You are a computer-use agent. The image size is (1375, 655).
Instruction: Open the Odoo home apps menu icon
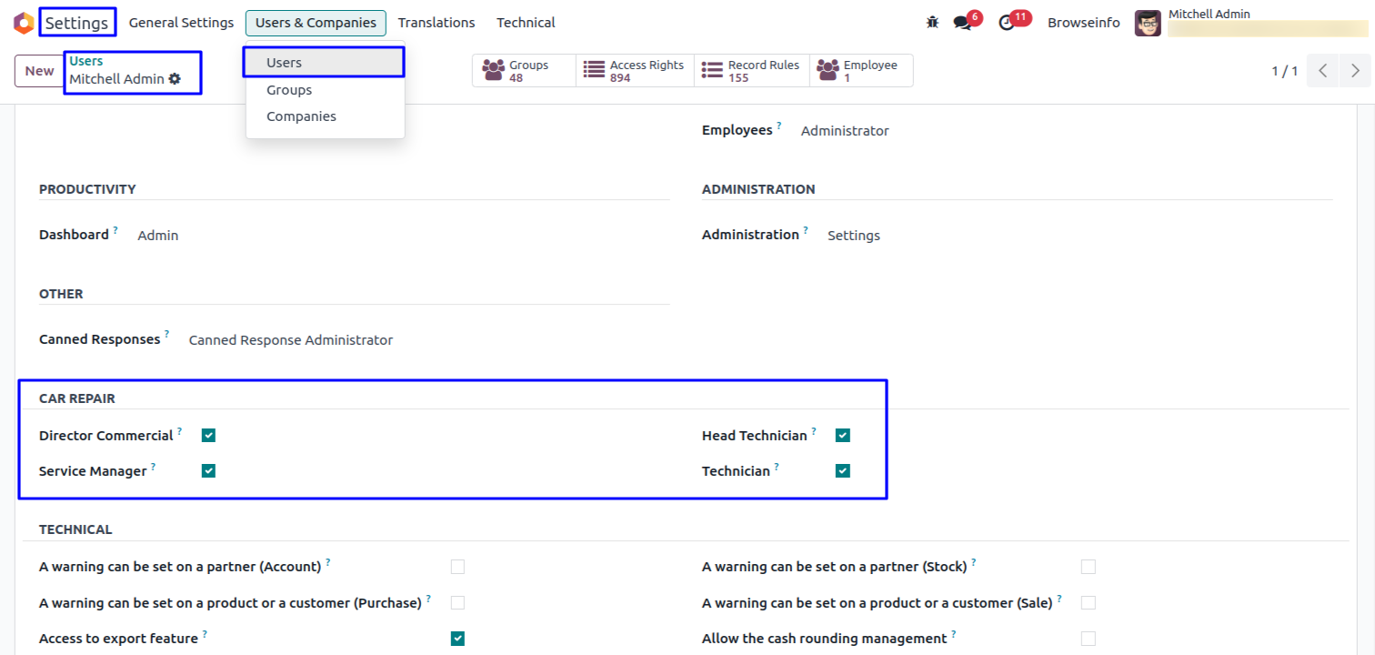coord(24,23)
